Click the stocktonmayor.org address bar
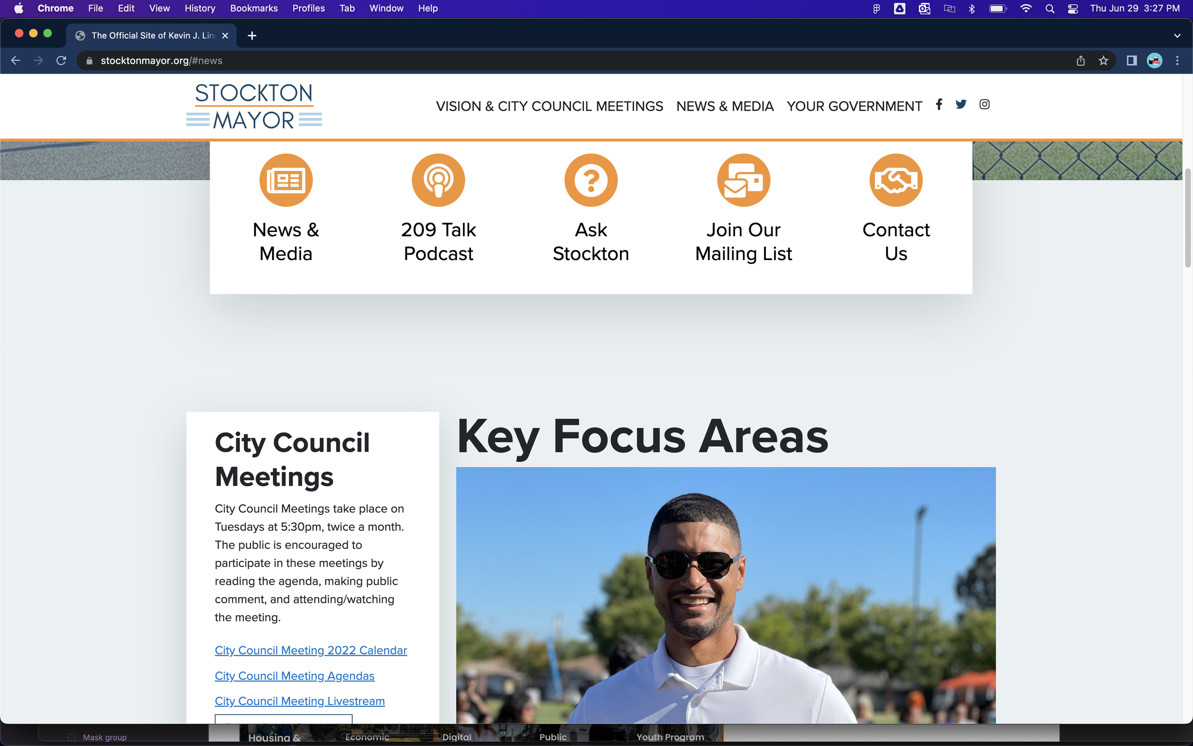The width and height of the screenshot is (1193, 746). point(395,61)
